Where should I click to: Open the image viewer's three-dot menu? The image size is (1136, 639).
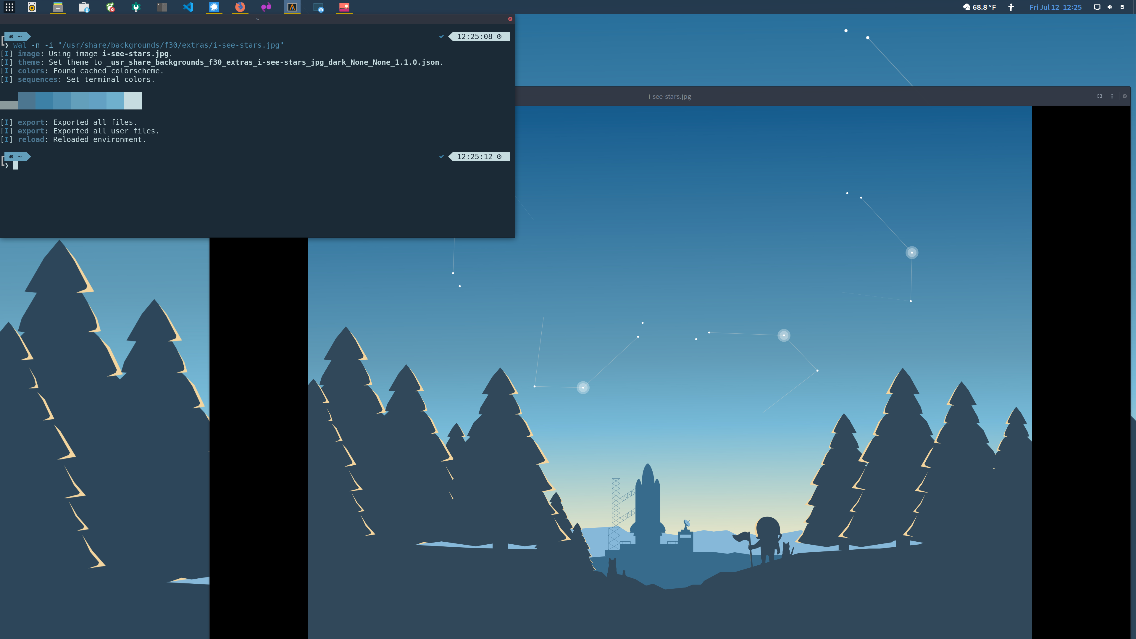(1112, 96)
